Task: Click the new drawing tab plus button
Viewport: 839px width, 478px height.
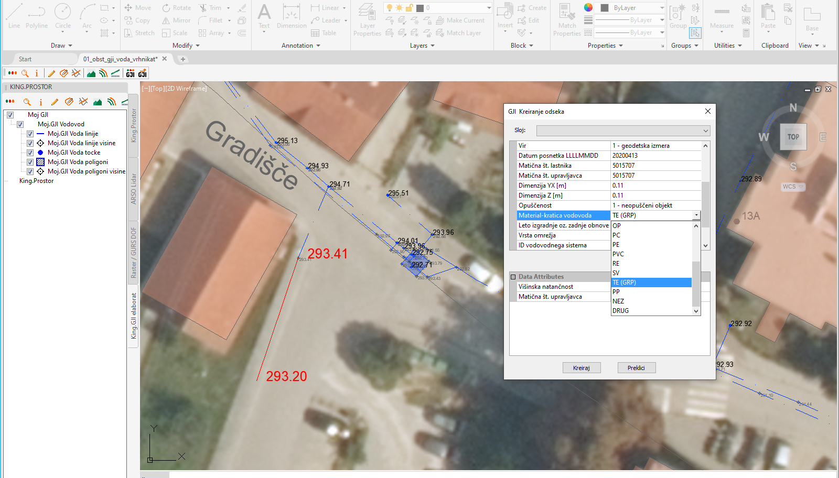Action: pos(183,59)
